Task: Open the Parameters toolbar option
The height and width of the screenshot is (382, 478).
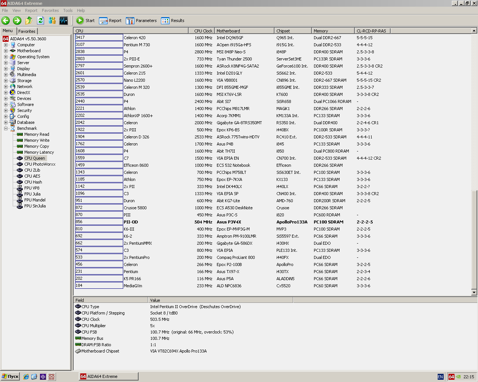Action: pos(141,21)
